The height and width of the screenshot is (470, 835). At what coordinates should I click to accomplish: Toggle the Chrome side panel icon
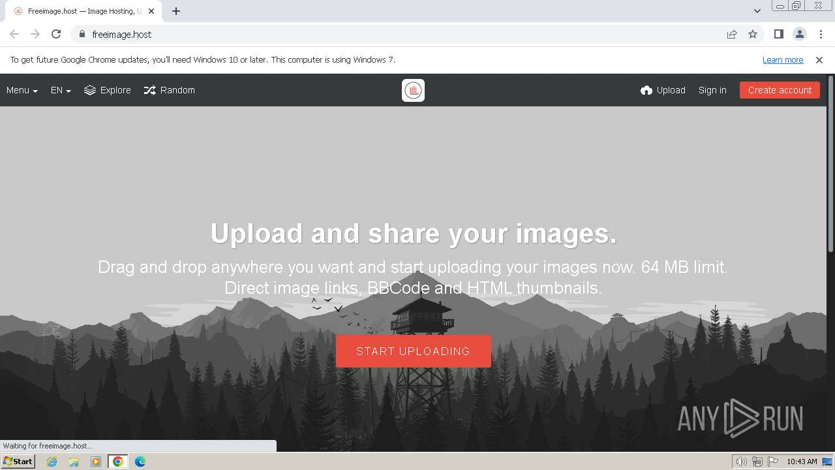click(778, 34)
